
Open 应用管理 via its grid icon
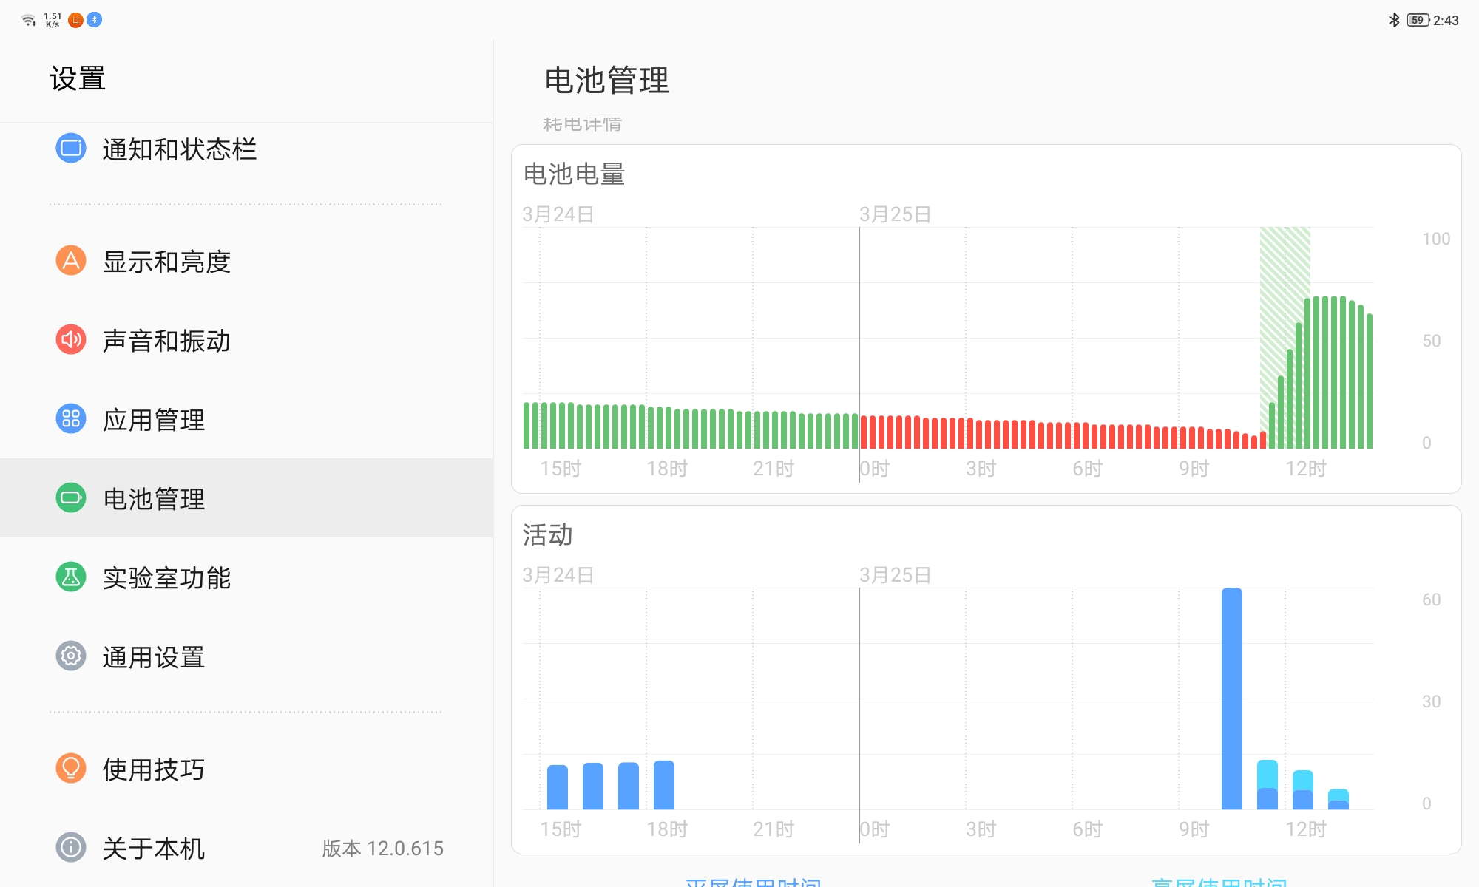tap(70, 420)
